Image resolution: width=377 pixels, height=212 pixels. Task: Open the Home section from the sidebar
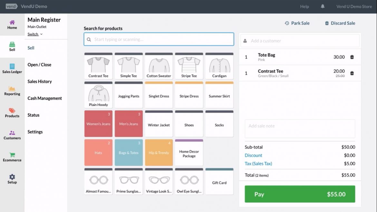click(x=12, y=24)
